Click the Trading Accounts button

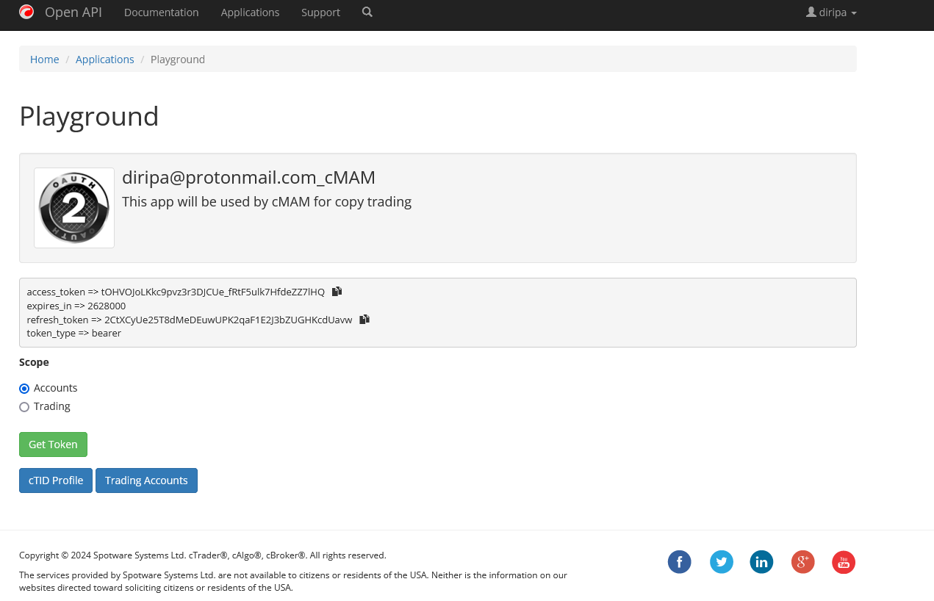tap(146, 481)
